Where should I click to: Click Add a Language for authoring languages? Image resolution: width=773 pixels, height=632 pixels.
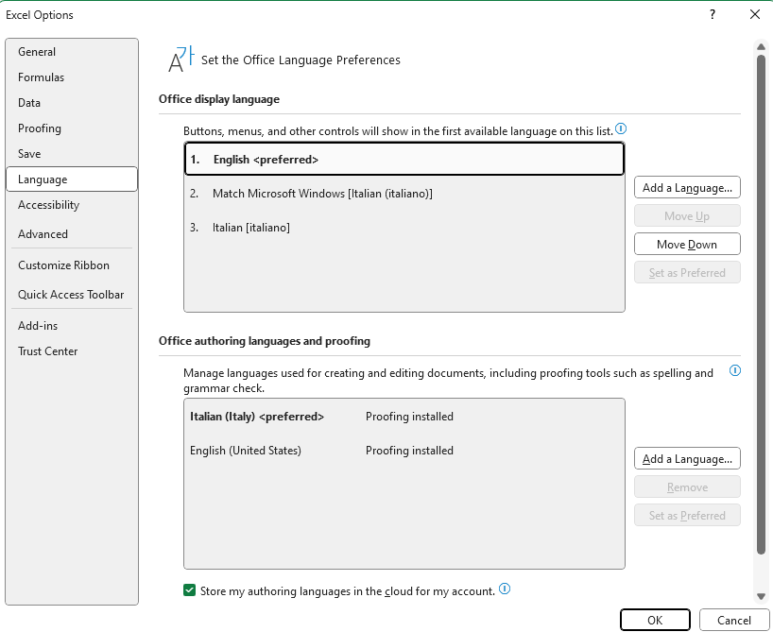point(687,459)
